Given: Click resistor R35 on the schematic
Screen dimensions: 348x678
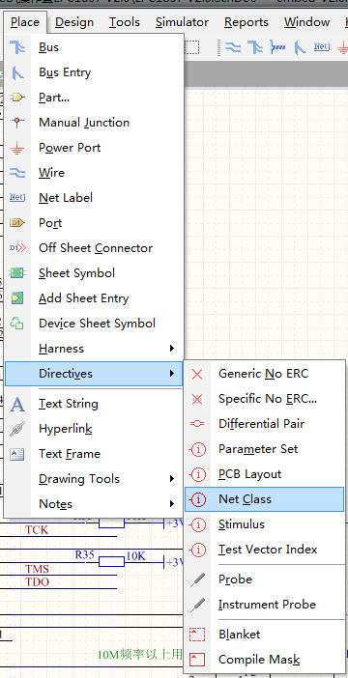Looking at the screenshot, I should tap(111, 562).
